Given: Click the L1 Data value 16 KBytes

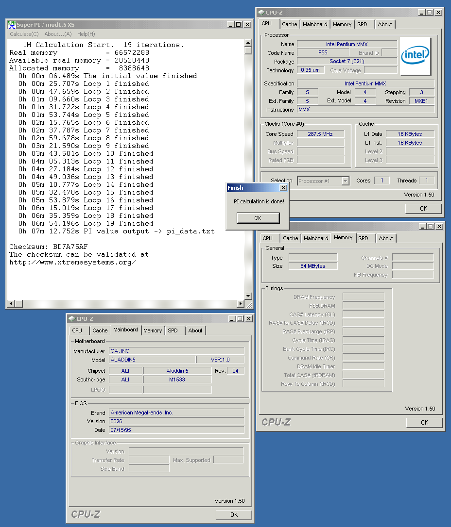Looking at the screenshot, I should click(410, 134).
